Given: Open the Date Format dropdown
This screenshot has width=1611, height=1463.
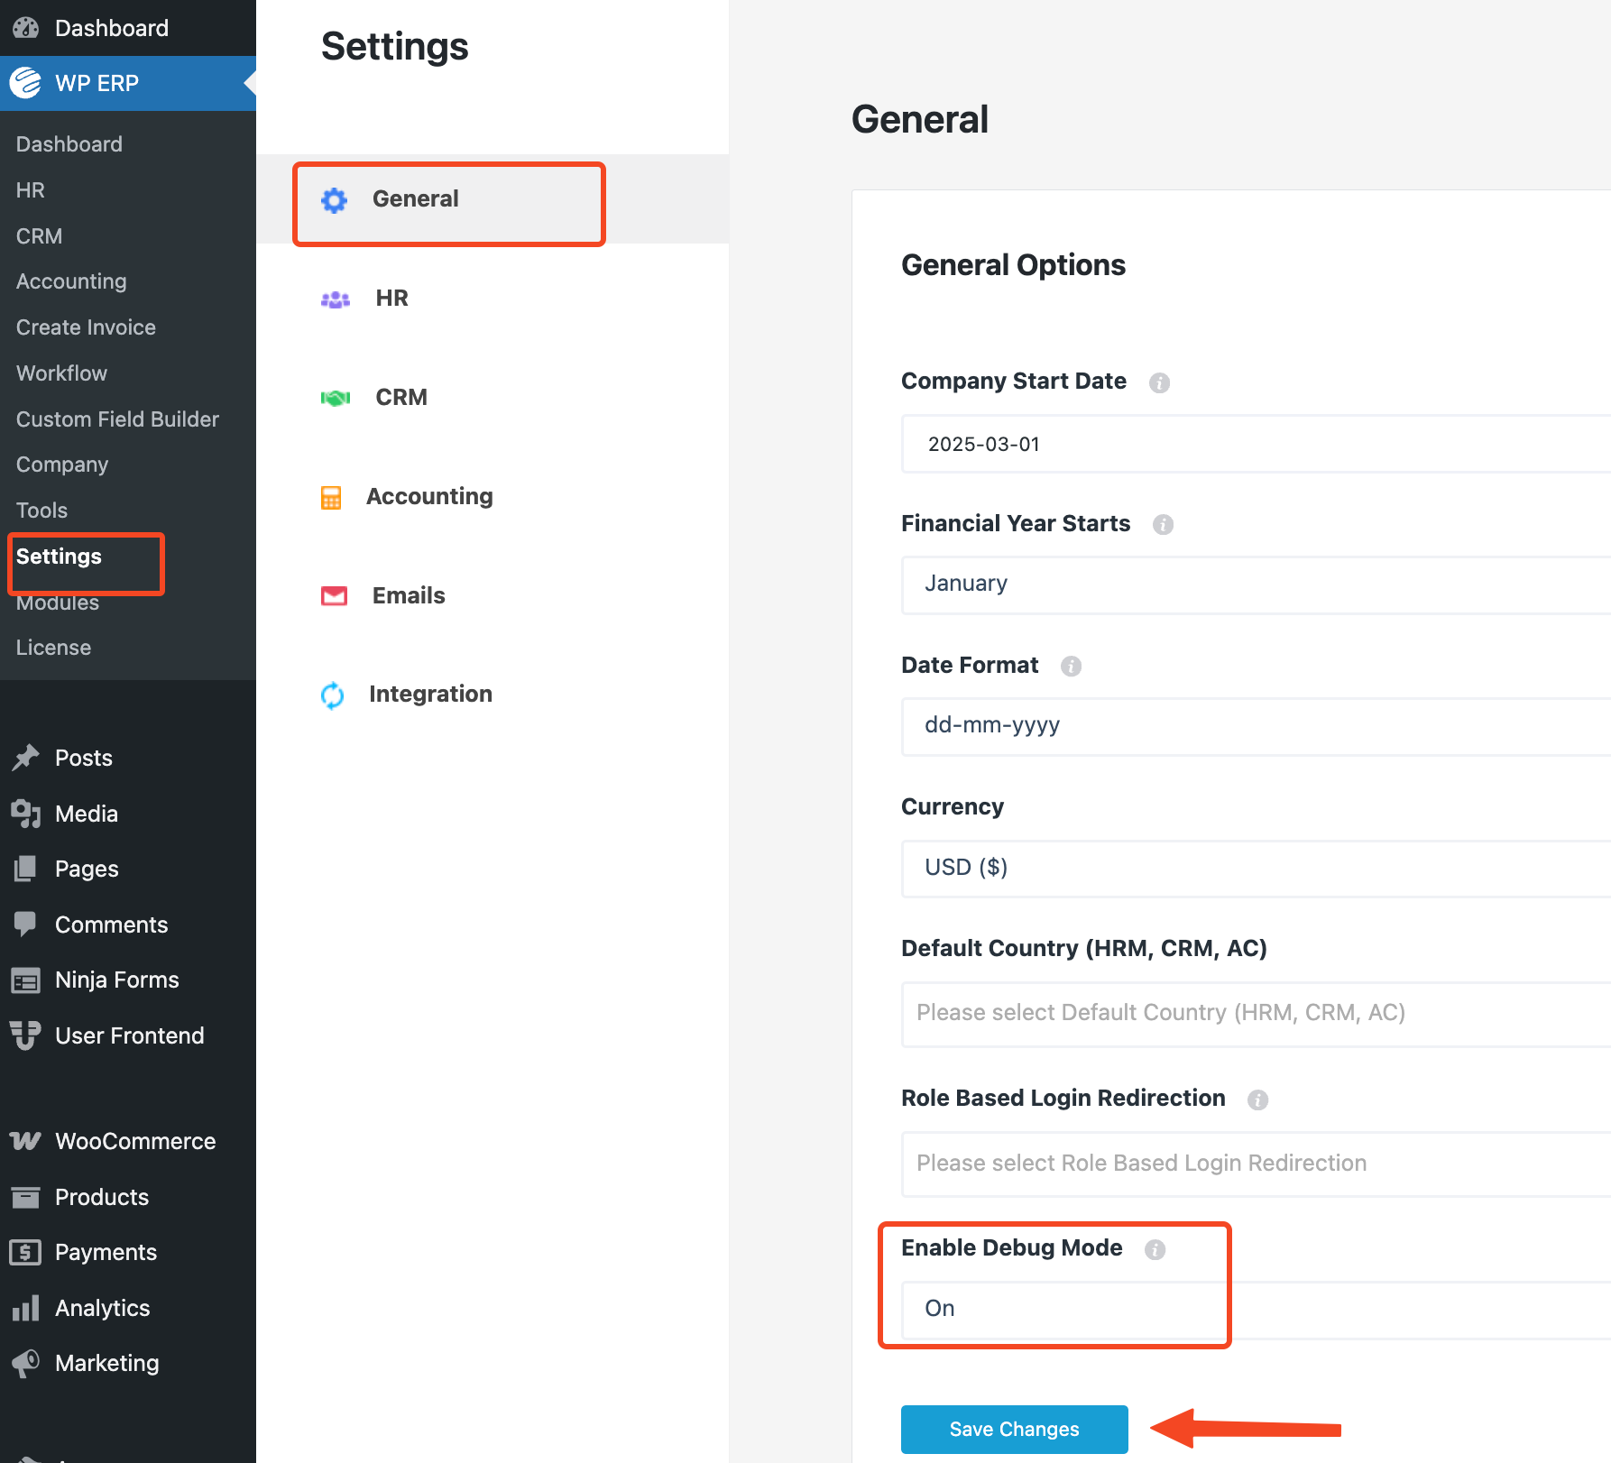Looking at the screenshot, I should [1254, 726].
